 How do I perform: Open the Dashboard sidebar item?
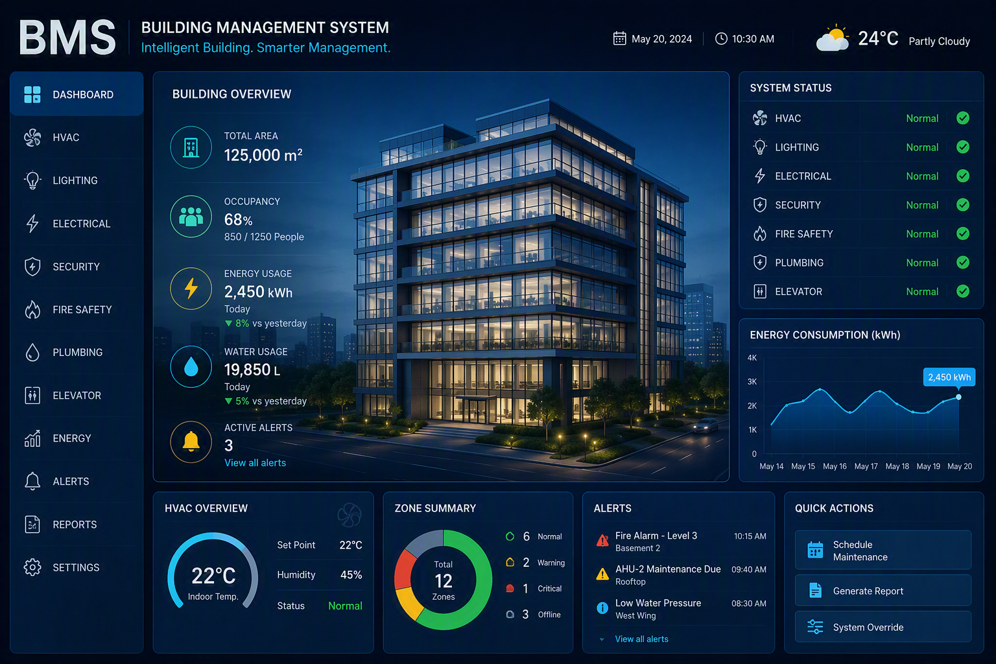tap(77, 94)
